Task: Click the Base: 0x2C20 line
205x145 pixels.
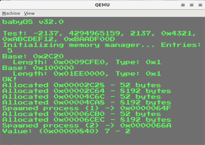Action: pos(33,56)
